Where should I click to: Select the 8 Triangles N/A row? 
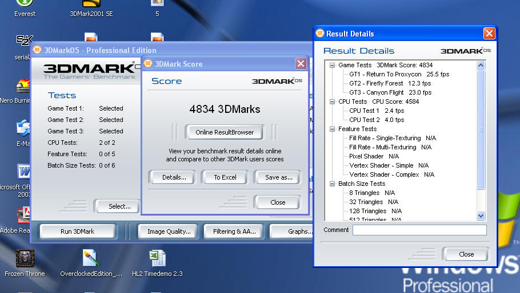click(372, 193)
